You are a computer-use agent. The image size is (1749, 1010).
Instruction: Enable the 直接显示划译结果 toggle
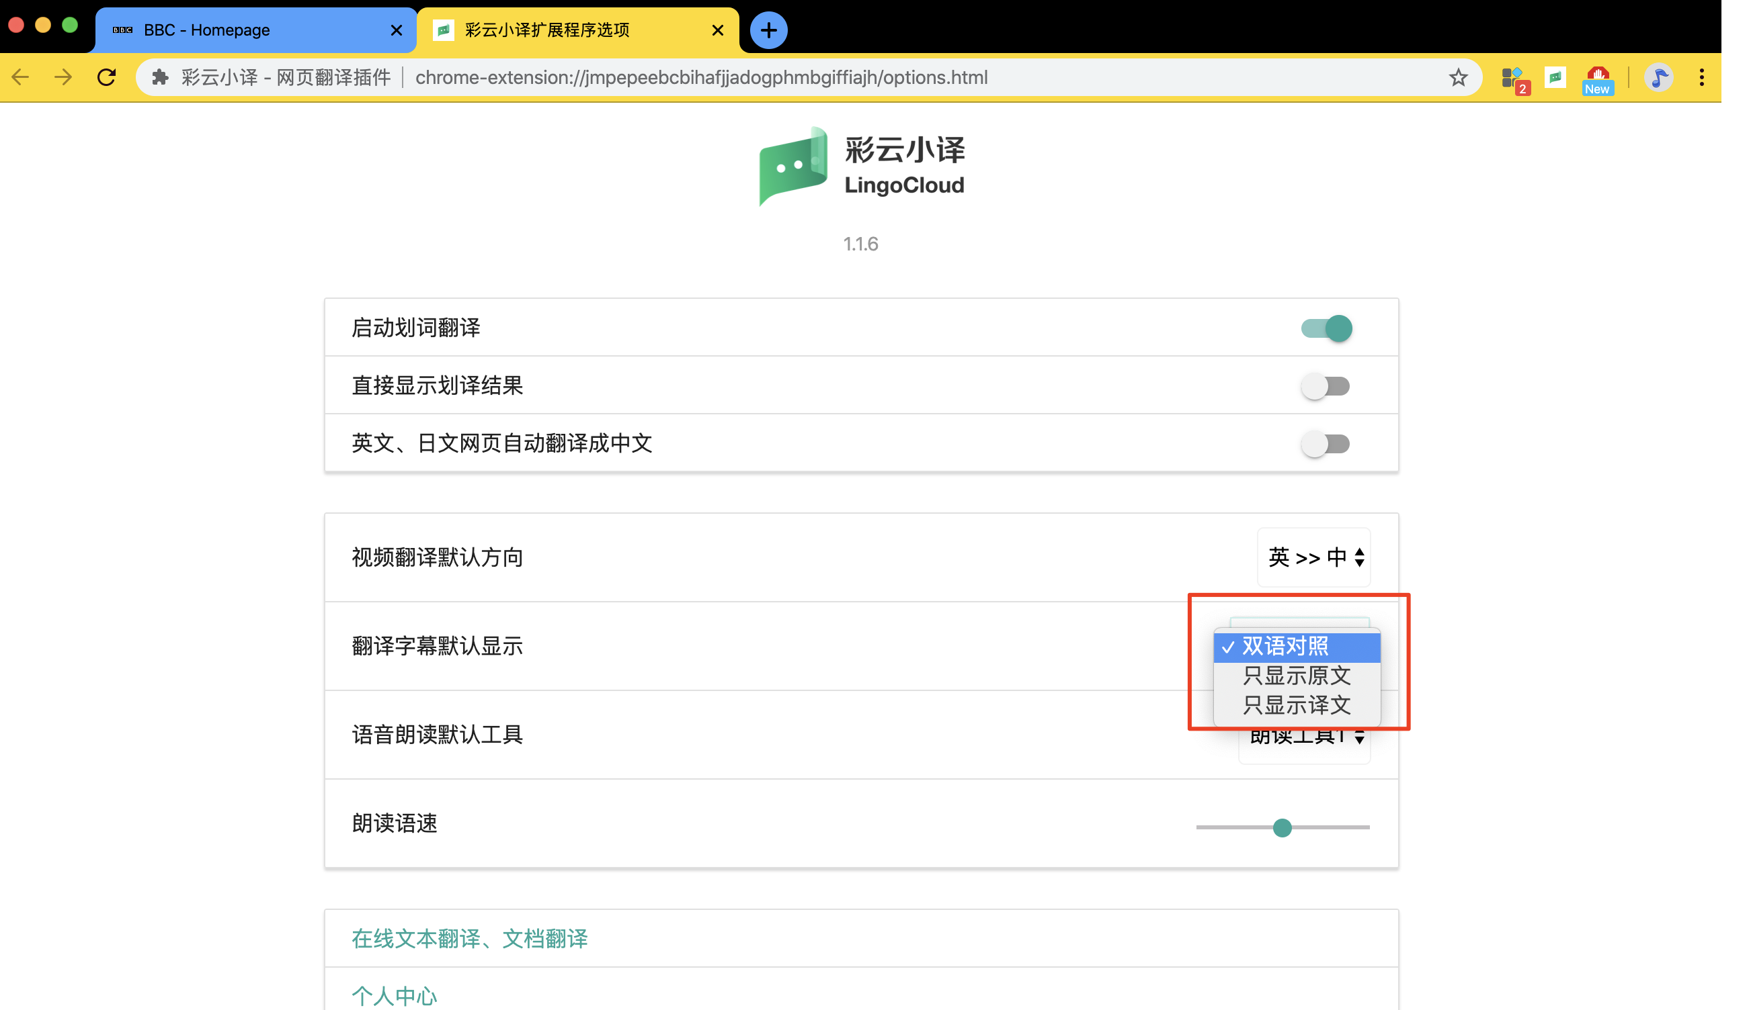point(1326,386)
